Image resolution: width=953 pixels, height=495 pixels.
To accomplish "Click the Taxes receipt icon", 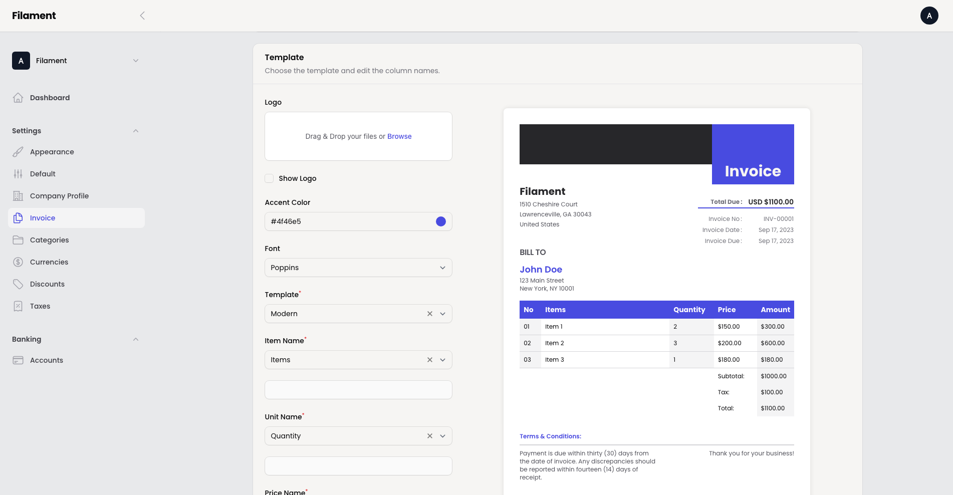I will coord(18,306).
